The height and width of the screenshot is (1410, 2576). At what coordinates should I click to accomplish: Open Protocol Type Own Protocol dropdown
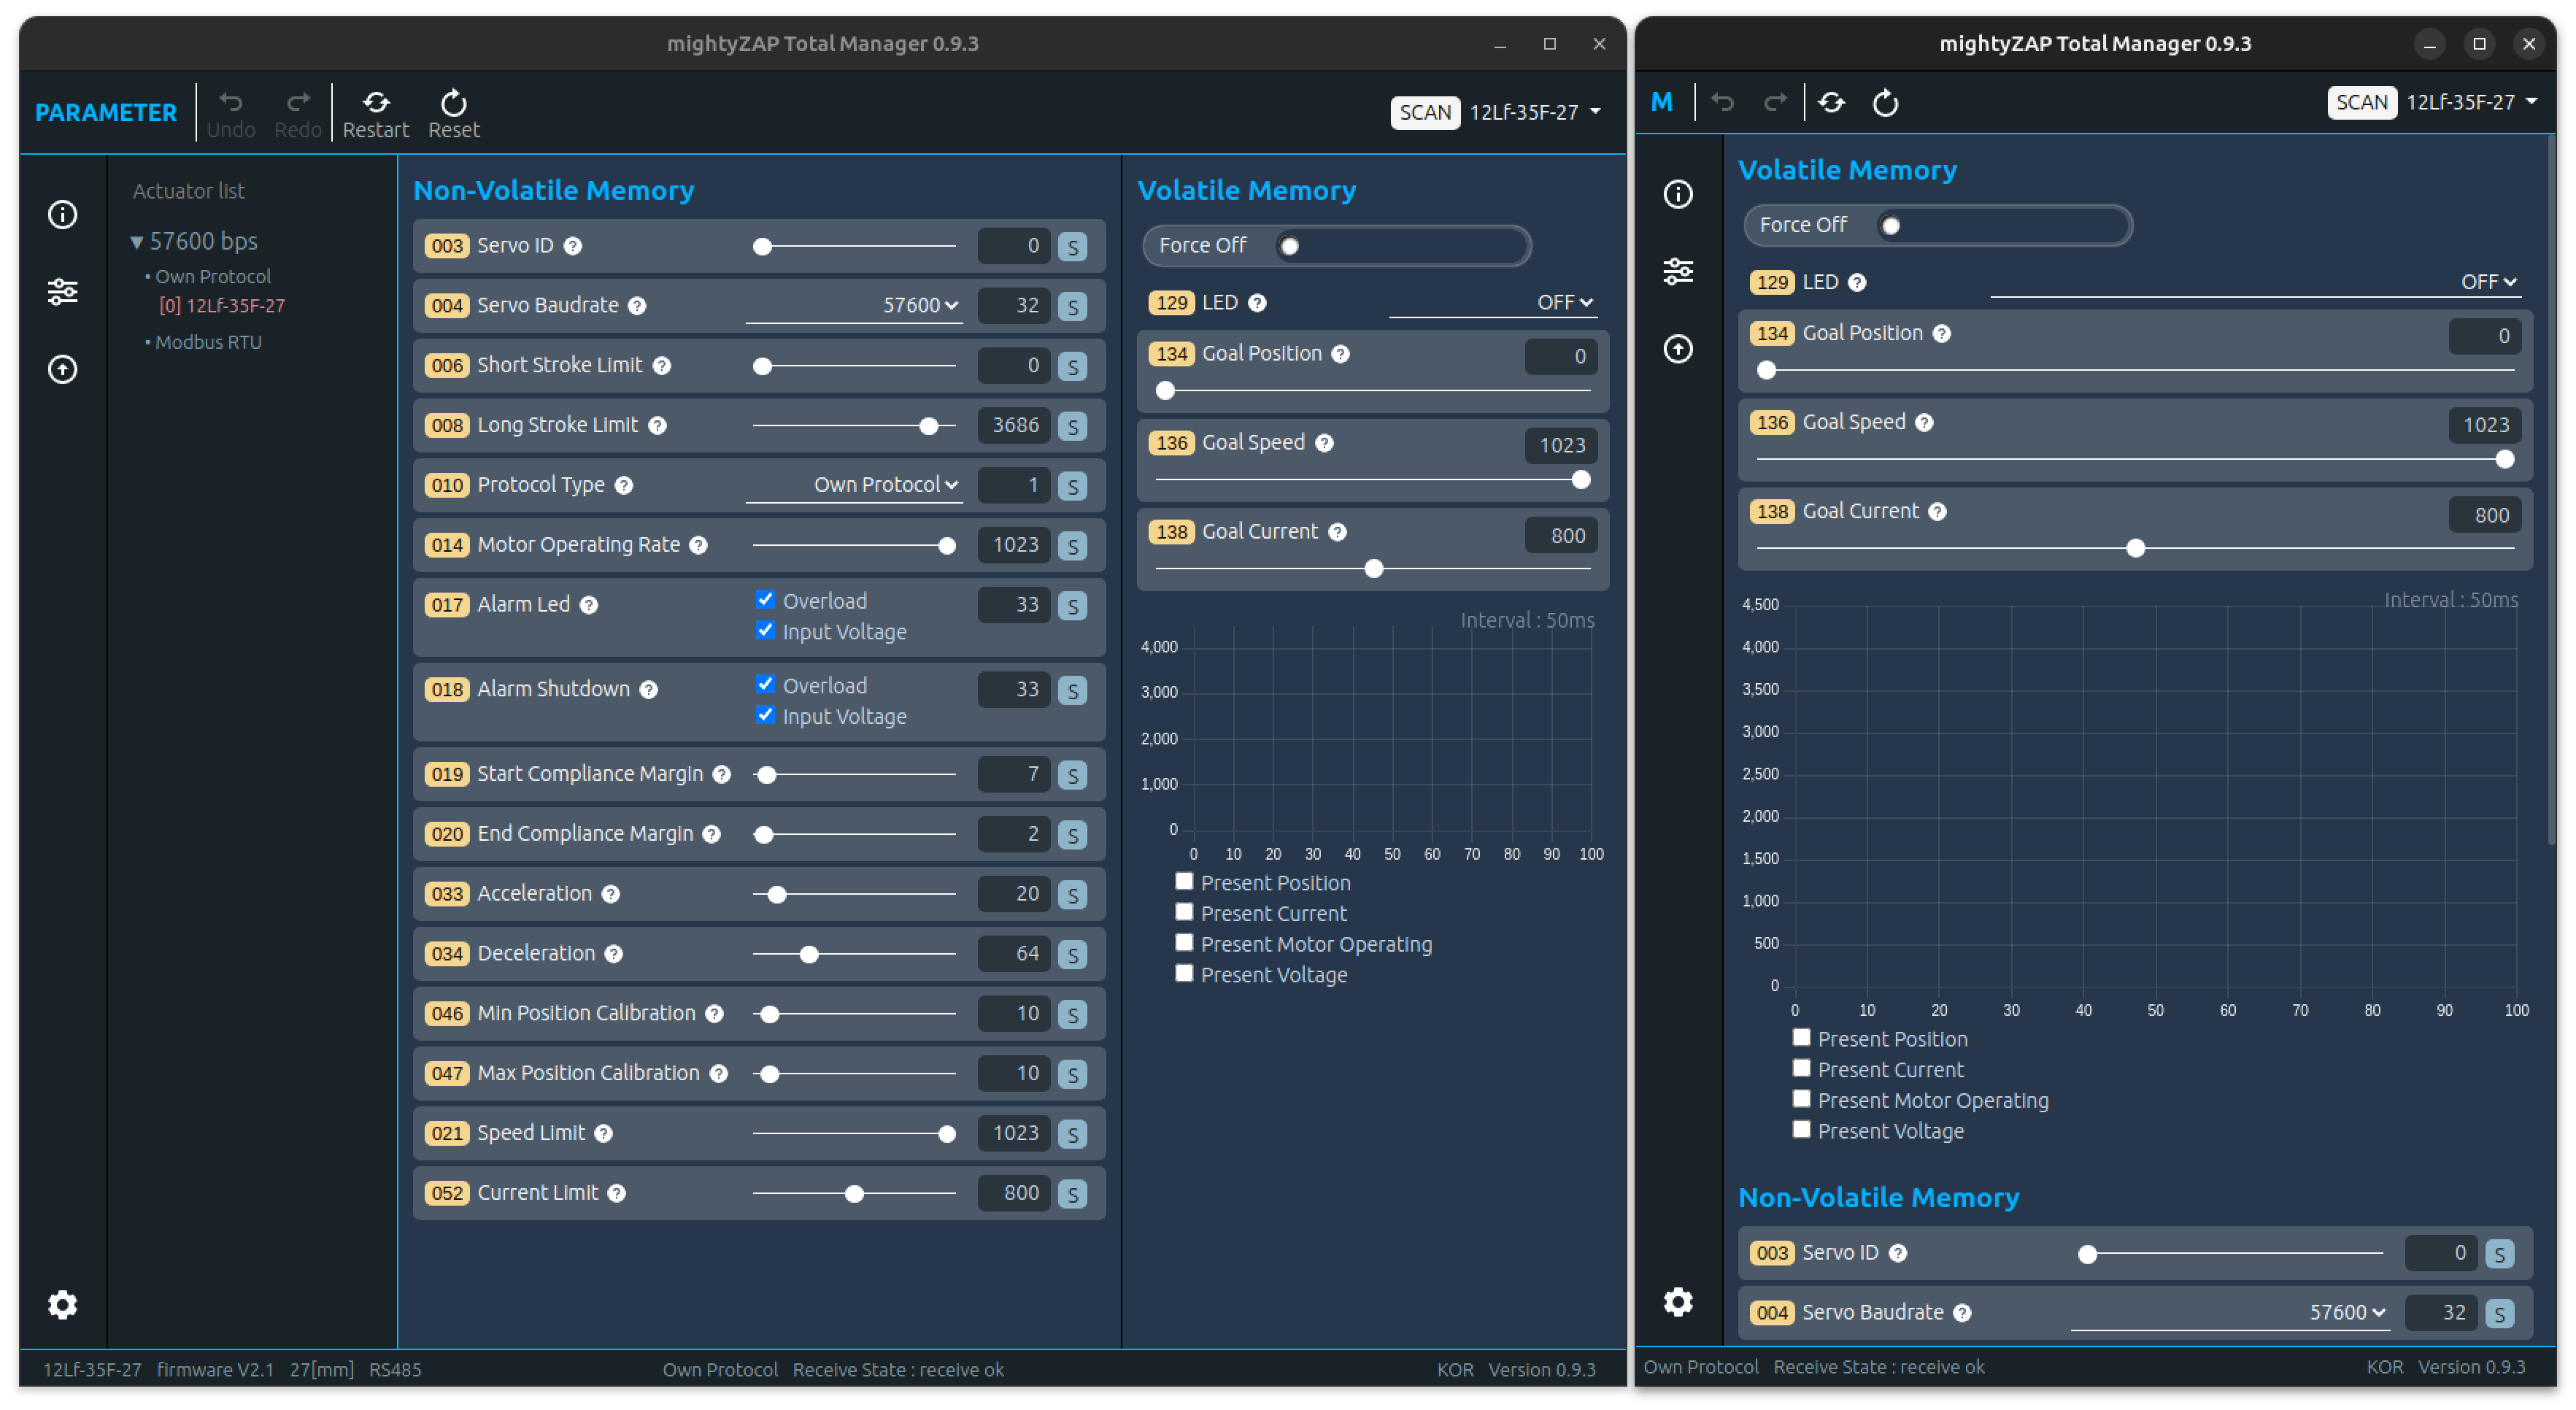885,485
